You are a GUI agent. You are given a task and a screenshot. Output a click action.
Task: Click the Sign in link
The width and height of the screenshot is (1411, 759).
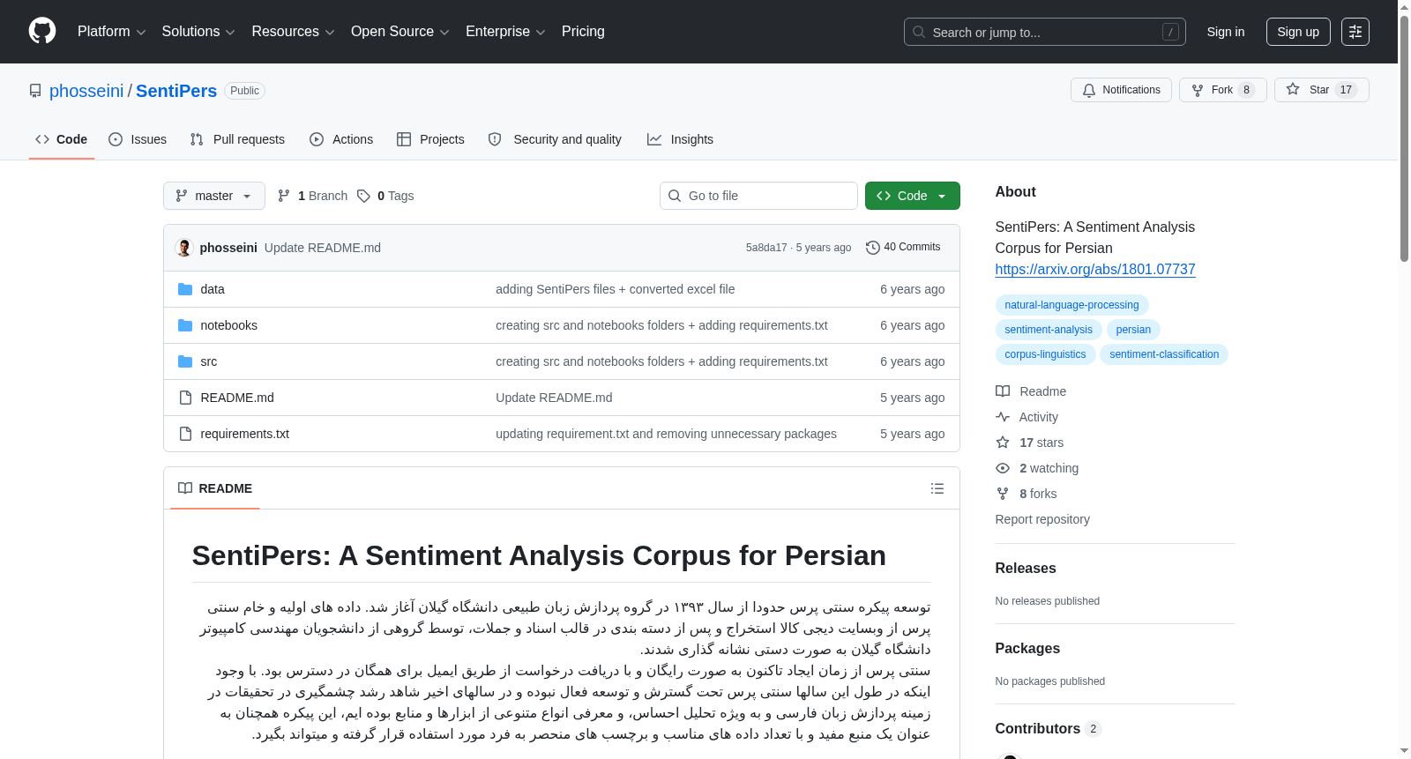1226,32
